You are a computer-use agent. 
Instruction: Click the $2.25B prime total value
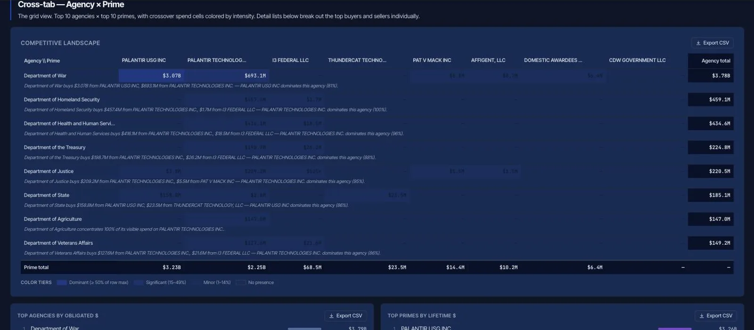[256, 267]
